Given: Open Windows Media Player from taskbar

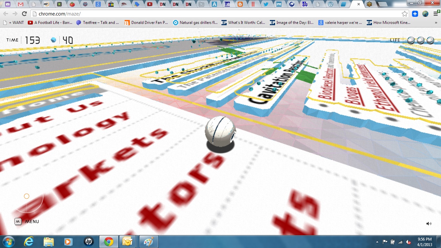Looking at the screenshot, I should (x=68, y=242).
